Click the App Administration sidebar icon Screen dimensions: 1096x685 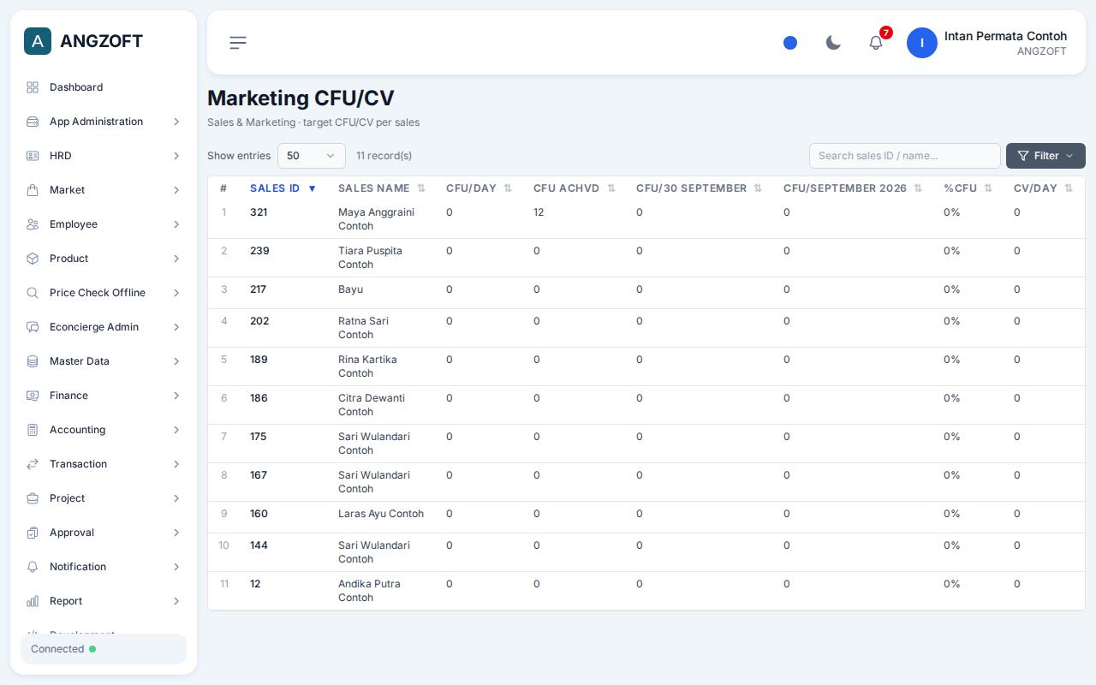point(33,122)
